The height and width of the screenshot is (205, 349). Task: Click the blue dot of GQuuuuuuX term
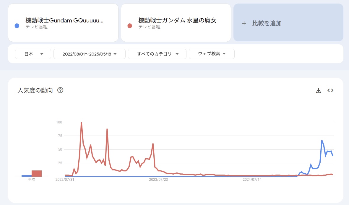17,26
